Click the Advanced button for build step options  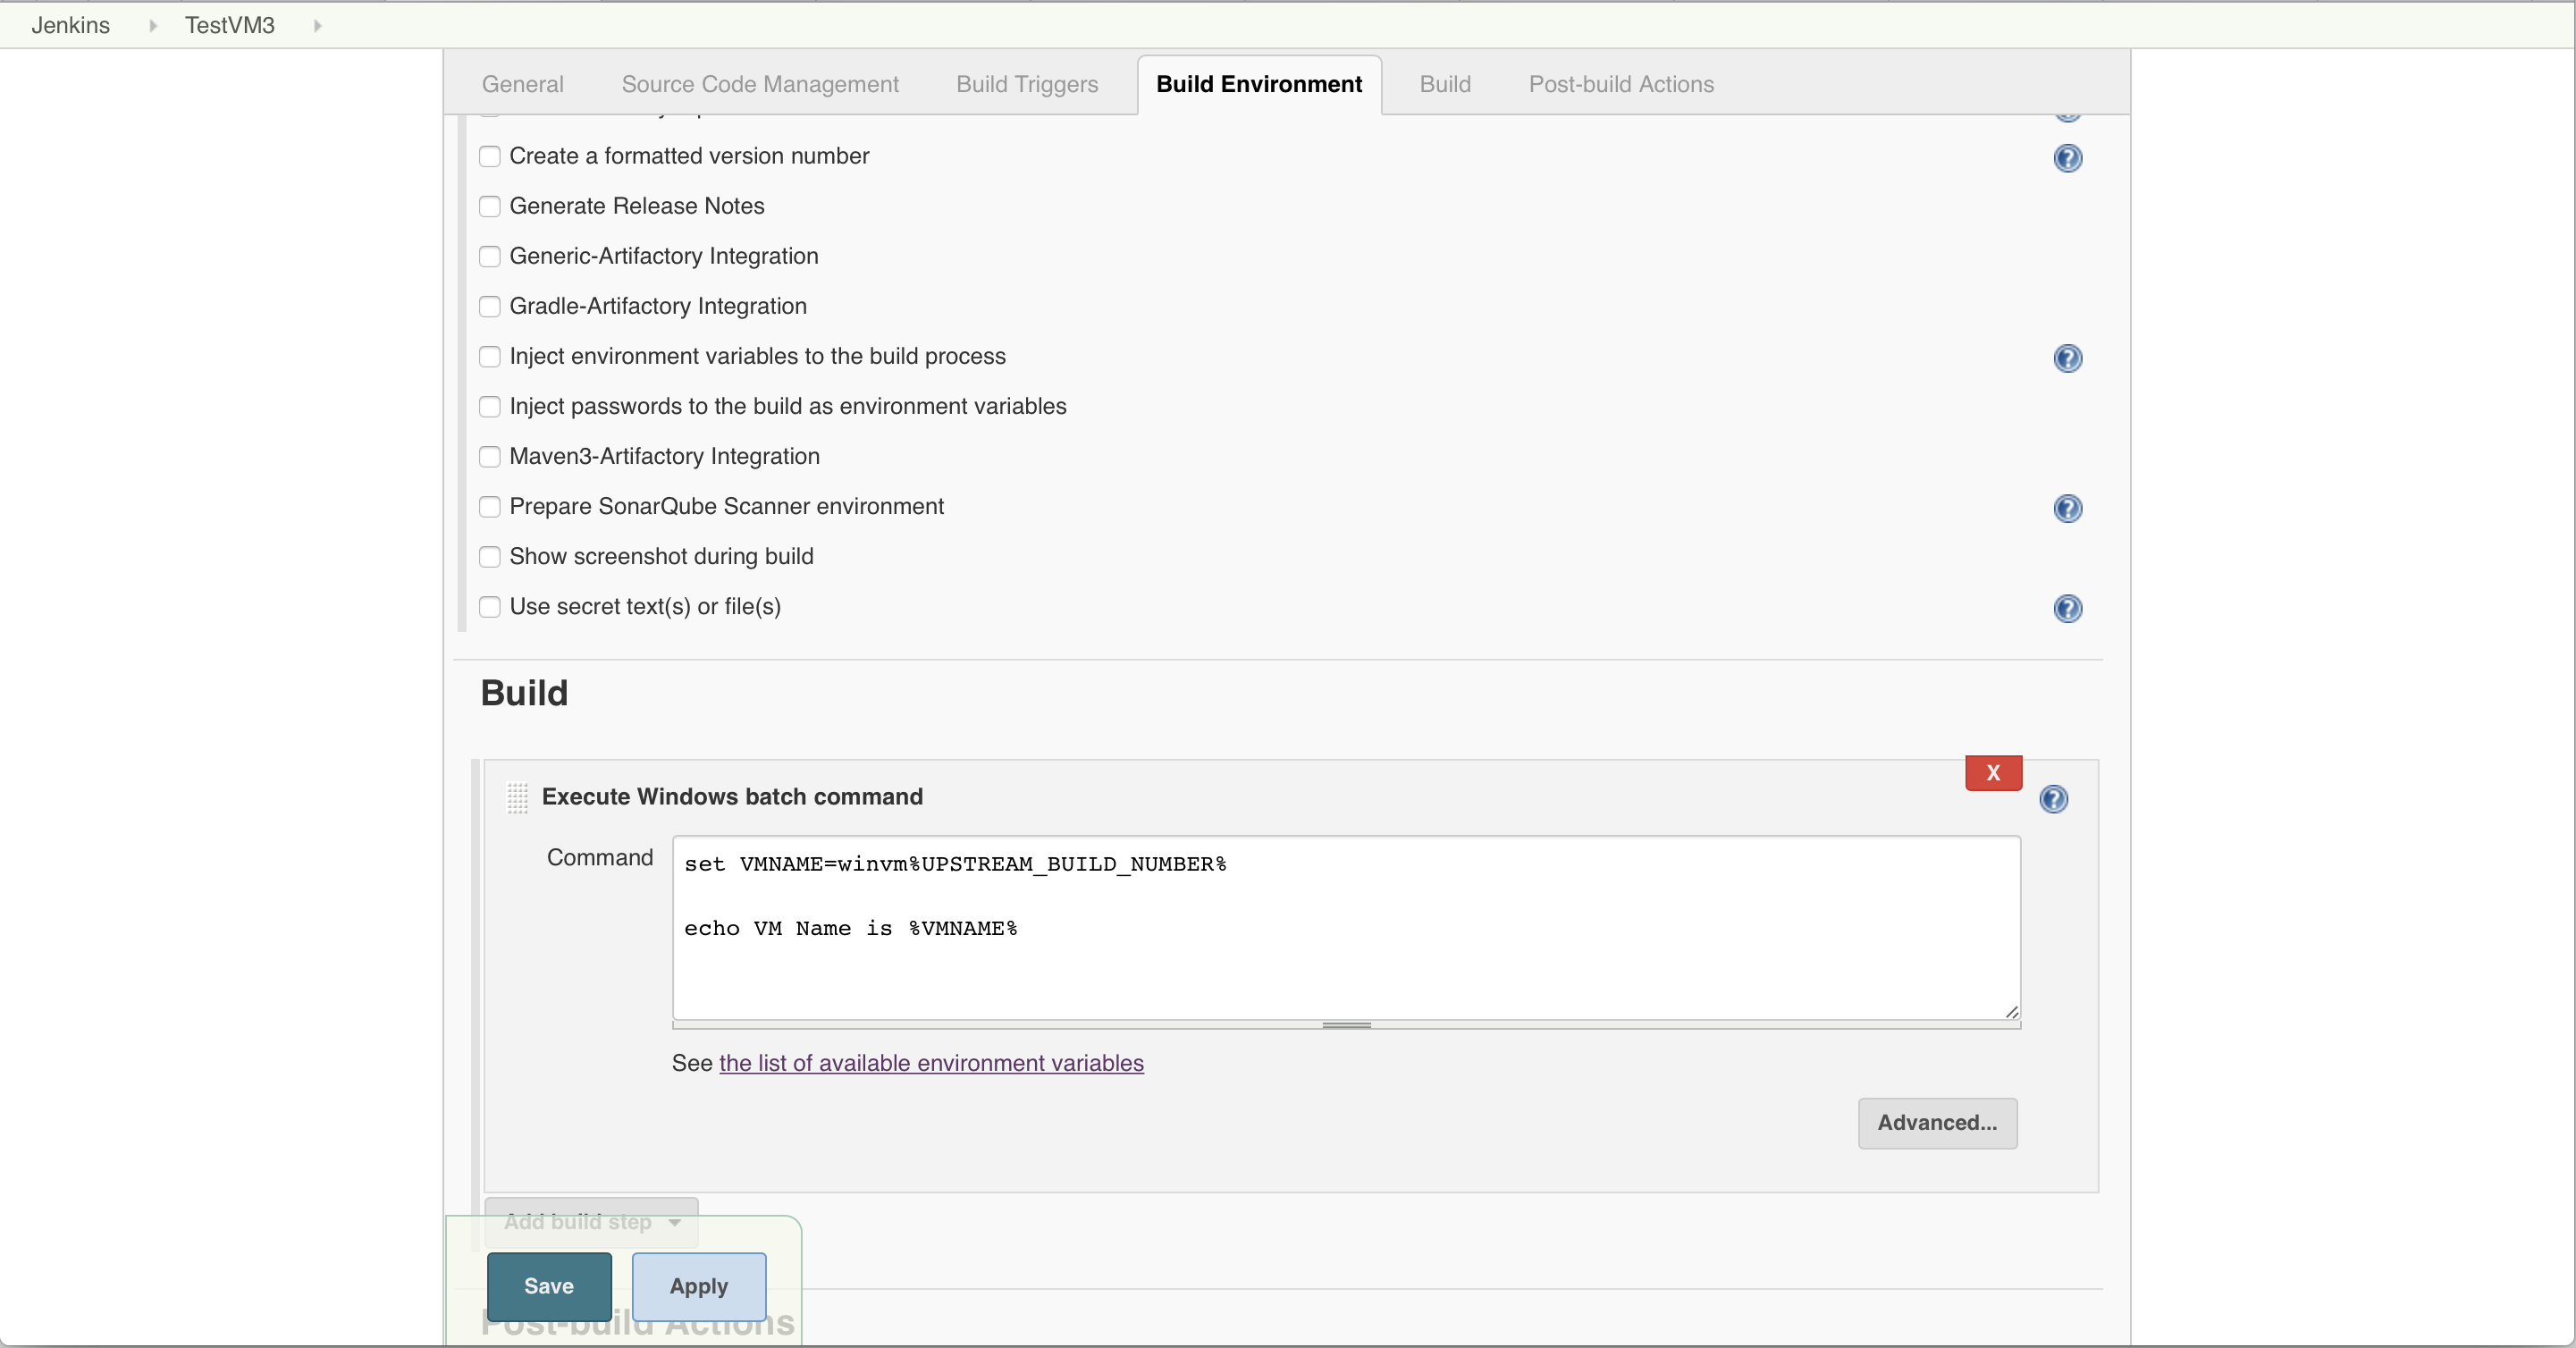tap(1937, 1121)
